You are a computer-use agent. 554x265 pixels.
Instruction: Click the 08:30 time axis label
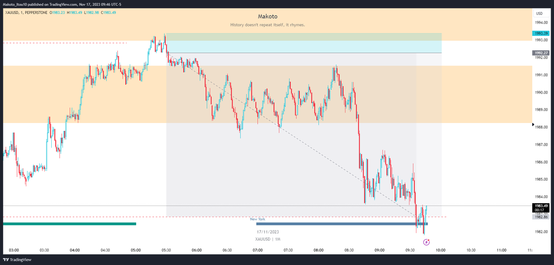click(349, 250)
